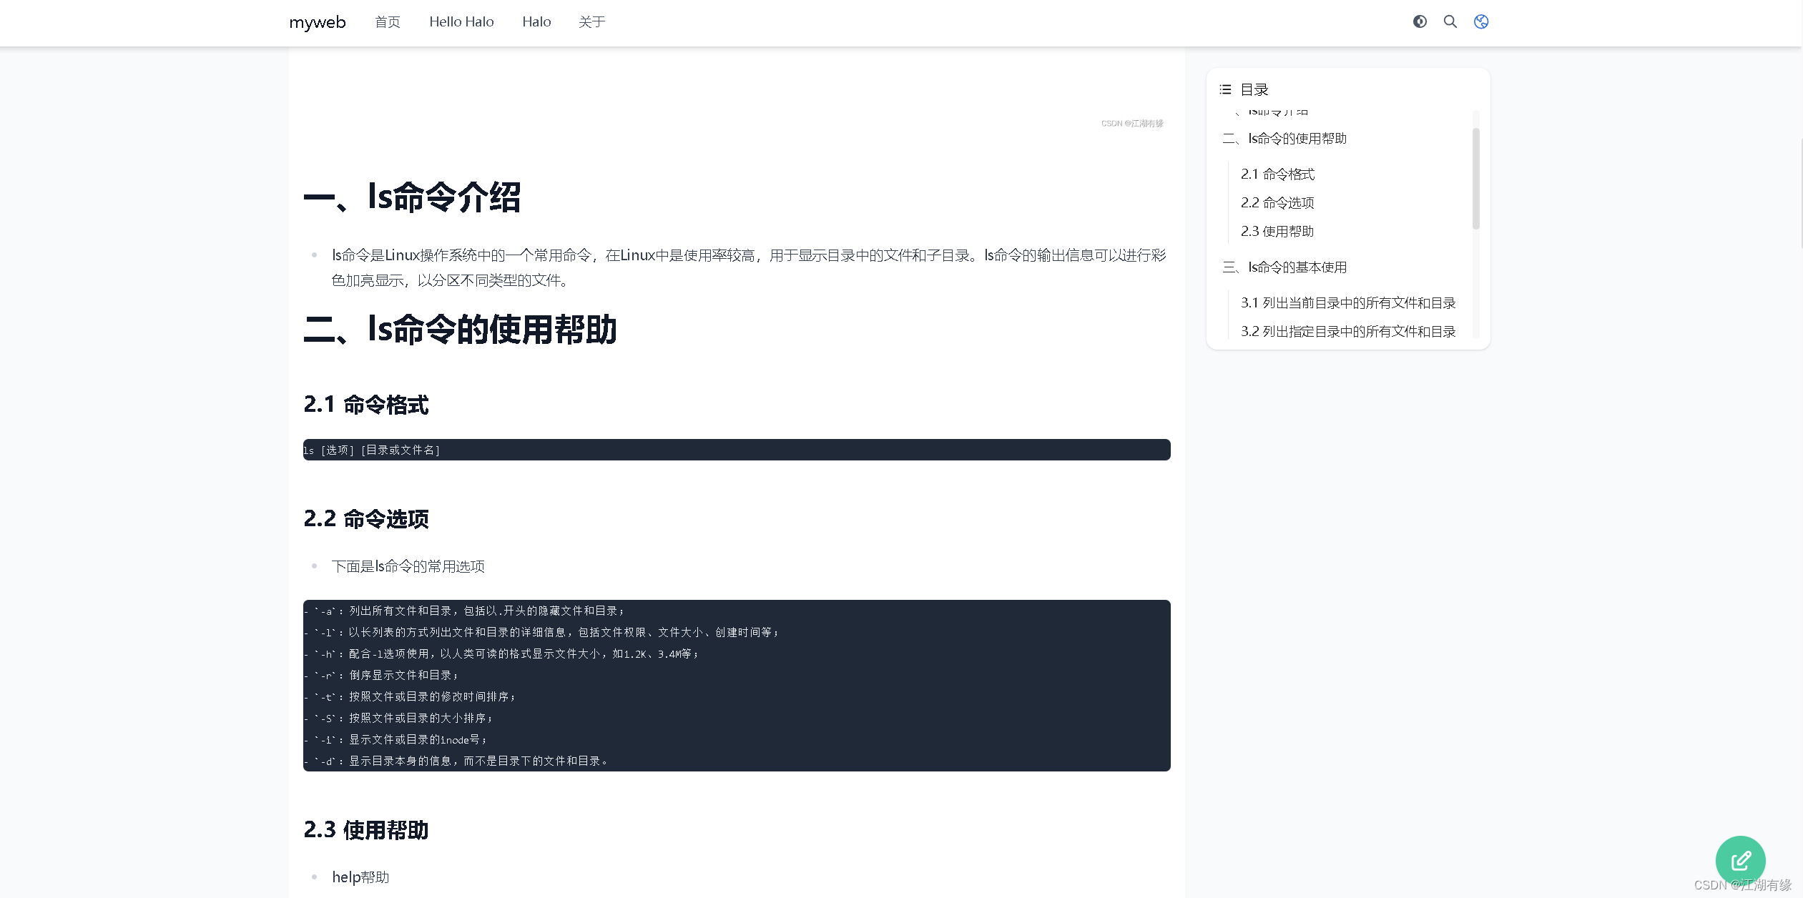Screen dimensions: 1803x898
Task: Click the green edit floating button
Action: coord(1740,860)
